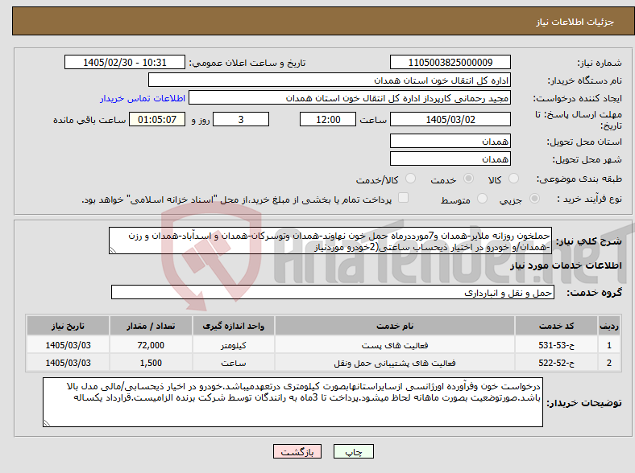Click the جزئیات اطلاعات نیاز page header

[x=575, y=22]
